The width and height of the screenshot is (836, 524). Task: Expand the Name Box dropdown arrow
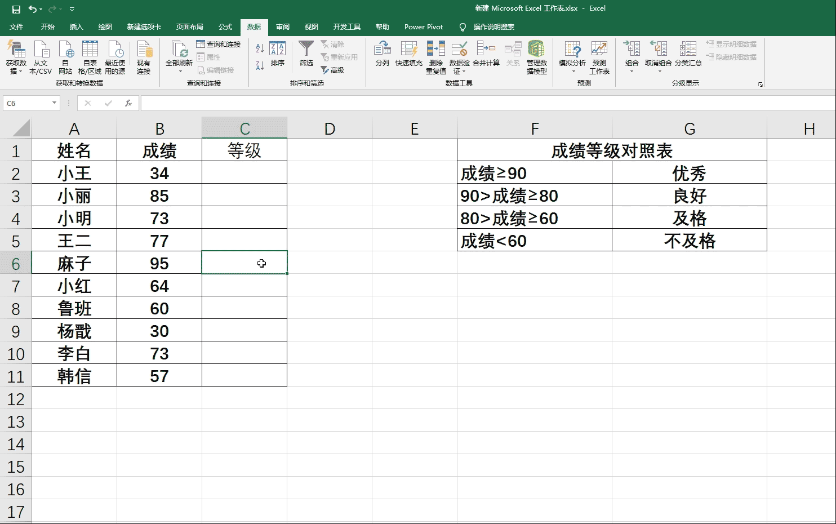(x=55, y=103)
